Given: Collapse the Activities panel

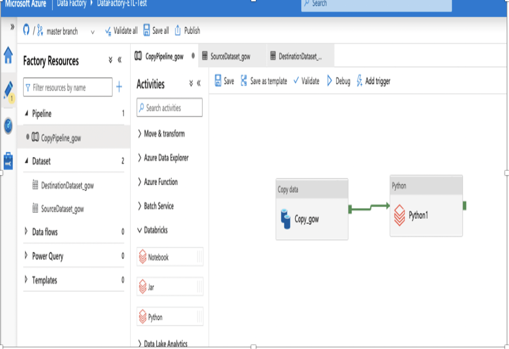Looking at the screenshot, I should (x=199, y=83).
